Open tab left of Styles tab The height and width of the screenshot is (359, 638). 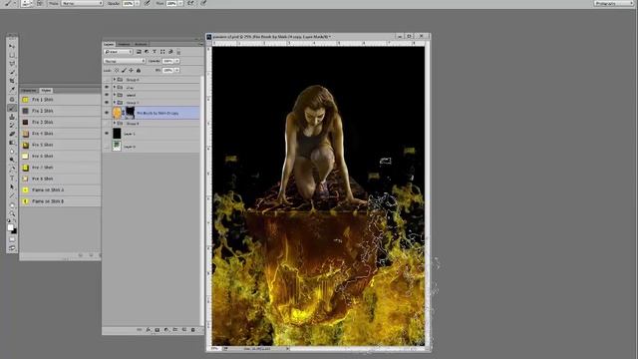(x=29, y=91)
